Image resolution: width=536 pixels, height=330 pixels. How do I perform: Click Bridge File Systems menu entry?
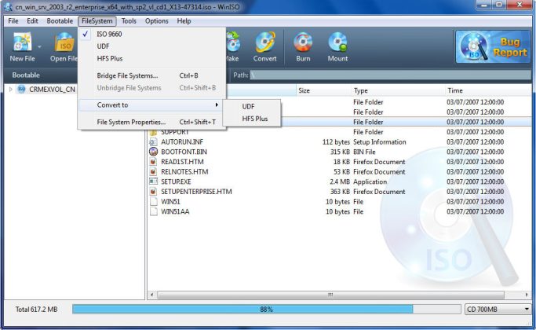point(127,75)
